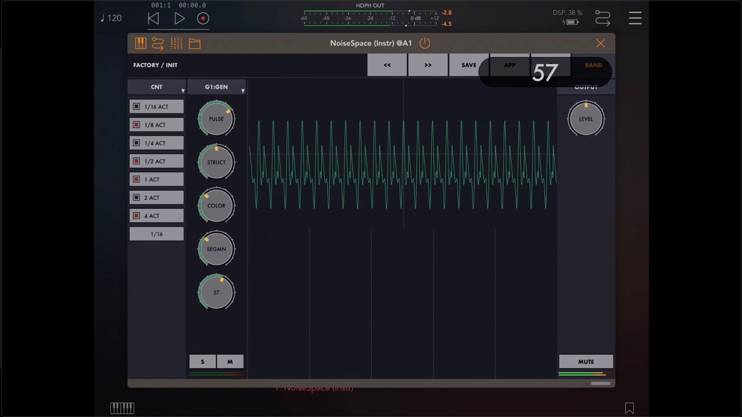Viewport: 742px width, 417px height.
Task: Select the HDPH OUT meter label
Action: 370,6
